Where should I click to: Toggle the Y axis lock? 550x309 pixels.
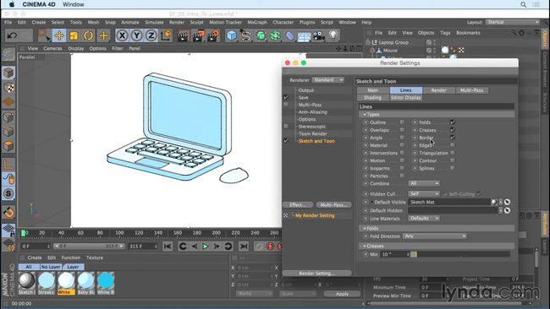[137, 35]
